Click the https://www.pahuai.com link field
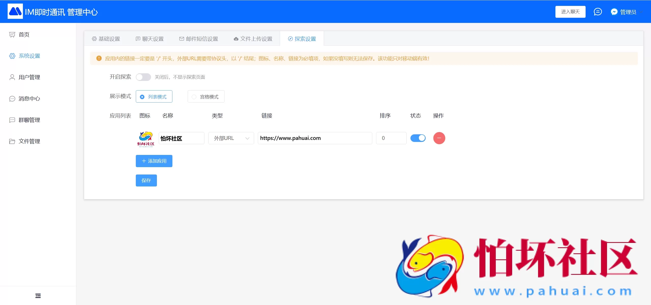Image resolution: width=651 pixels, height=305 pixels. click(x=315, y=138)
